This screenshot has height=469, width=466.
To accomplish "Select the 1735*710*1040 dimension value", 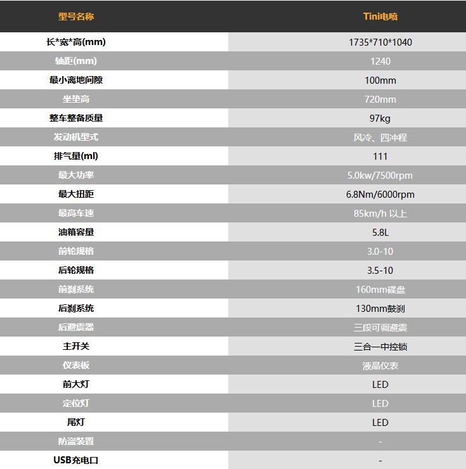I will (x=380, y=42).
